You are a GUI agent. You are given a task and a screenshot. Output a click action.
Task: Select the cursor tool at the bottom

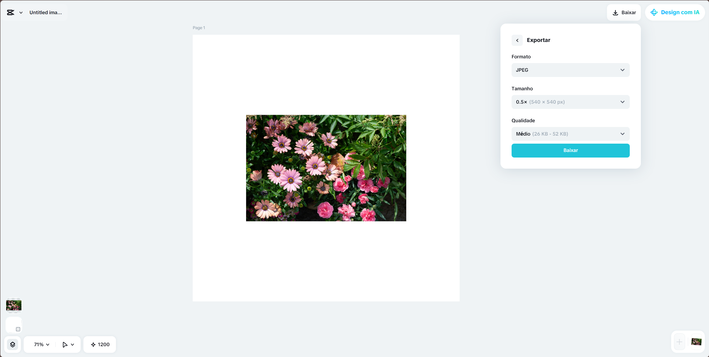point(65,344)
